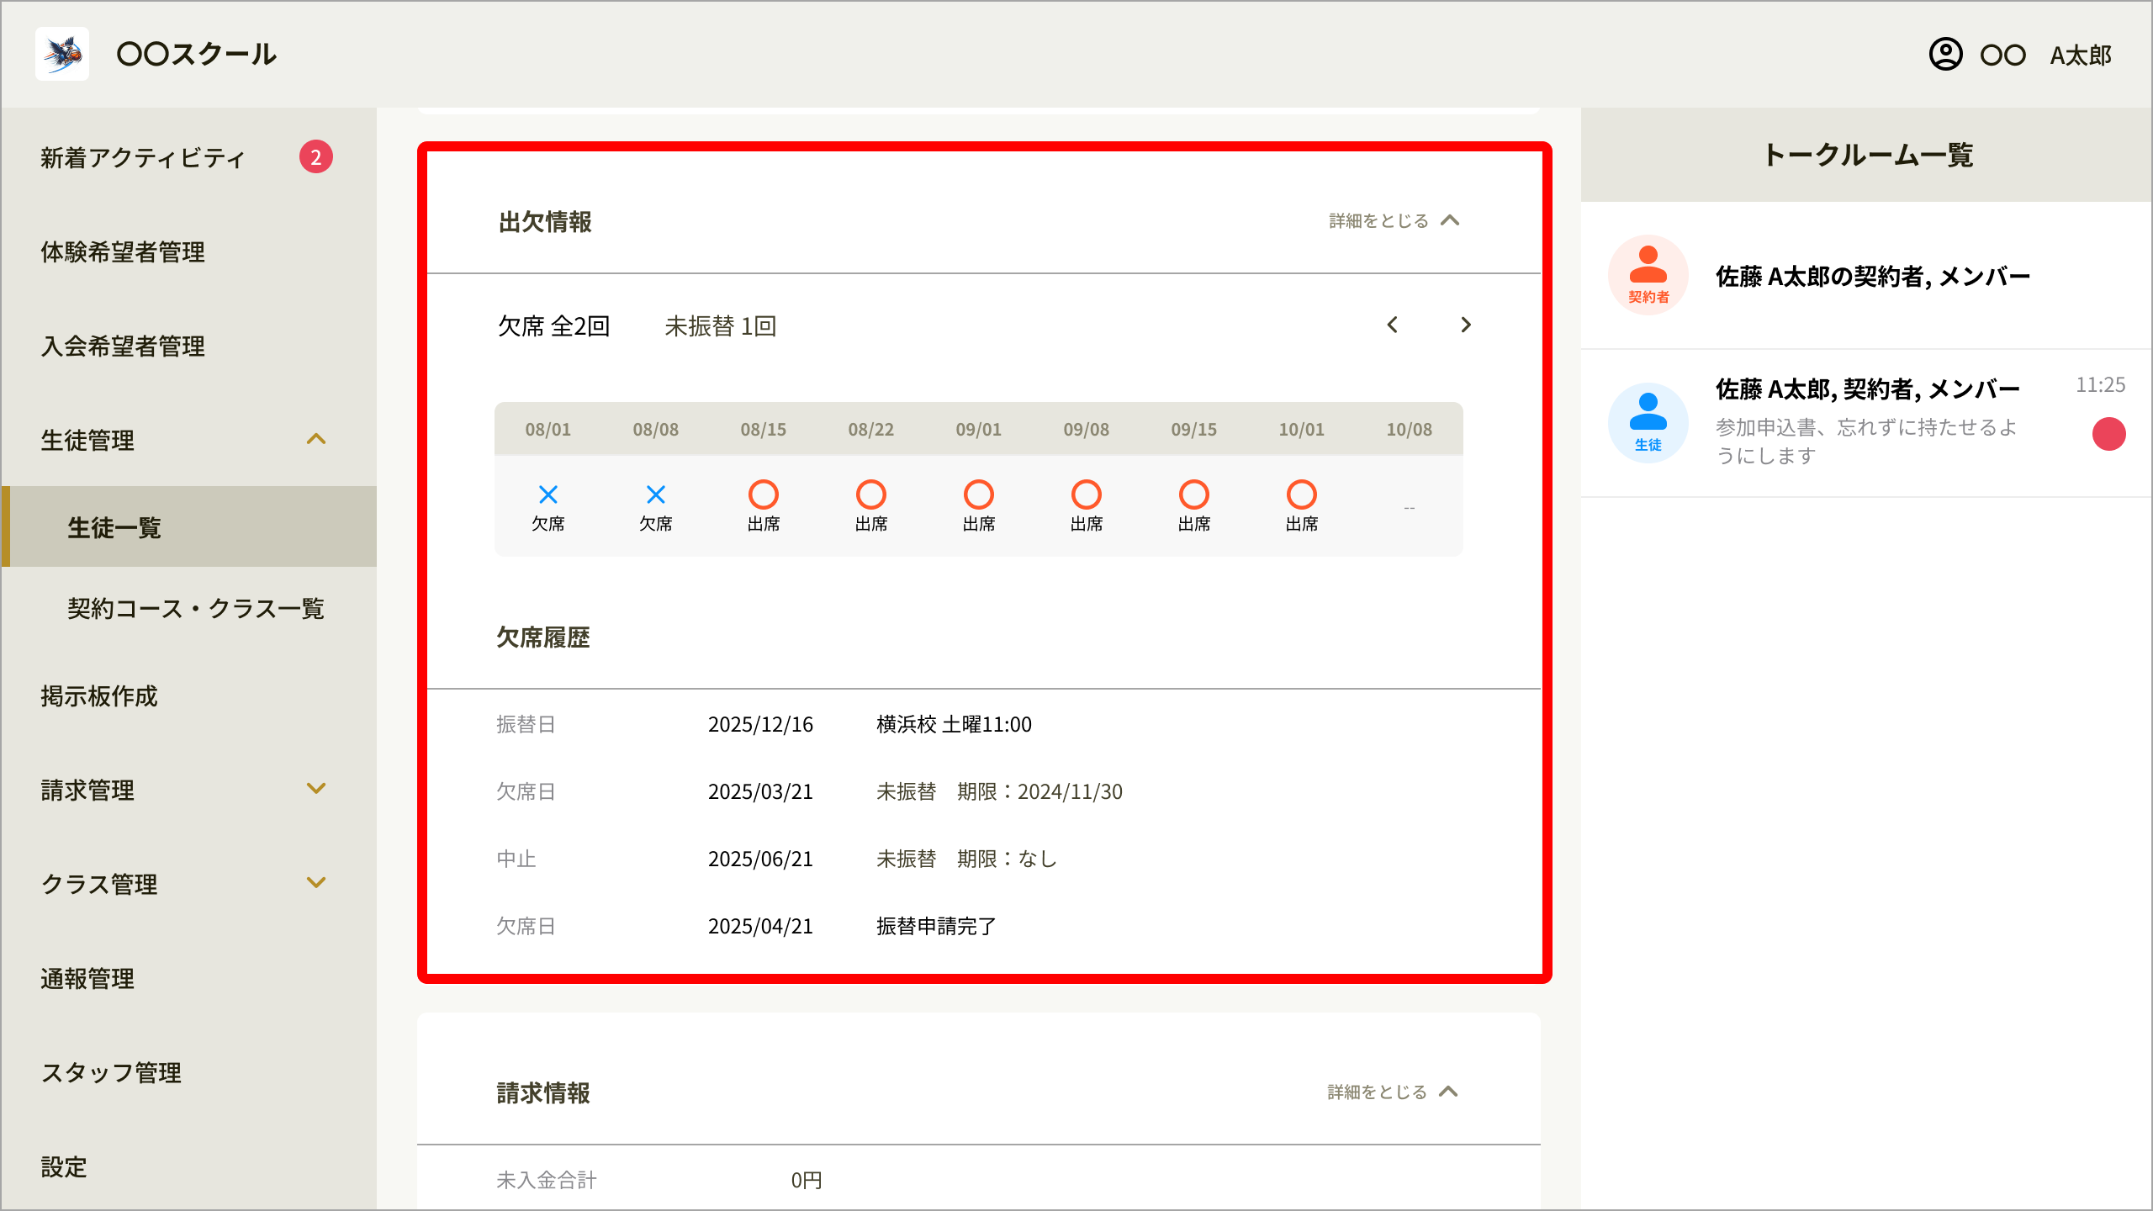Collapse the 生徒管理 menu chevron
This screenshot has height=1211, width=2153.
coord(316,439)
